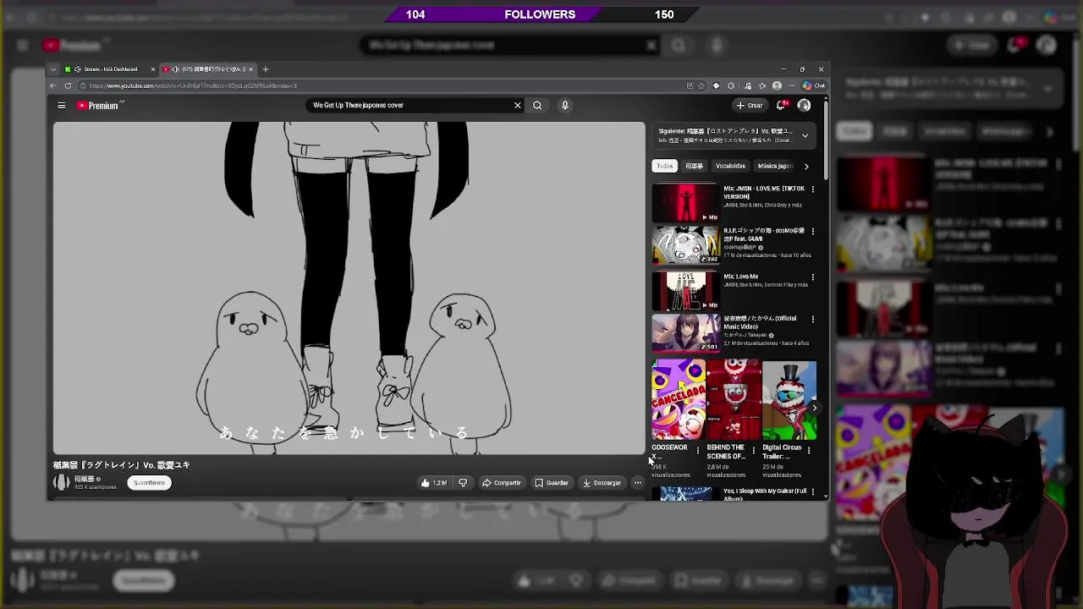
Task: Switch to the YouTube video browser tab
Action: 207,69
